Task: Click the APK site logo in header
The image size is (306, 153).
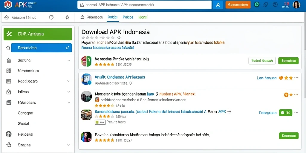Action: [8, 4]
